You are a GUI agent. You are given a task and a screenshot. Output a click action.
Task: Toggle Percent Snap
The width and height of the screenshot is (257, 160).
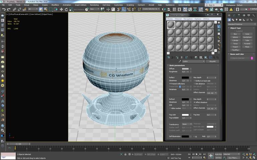pos(129,9)
